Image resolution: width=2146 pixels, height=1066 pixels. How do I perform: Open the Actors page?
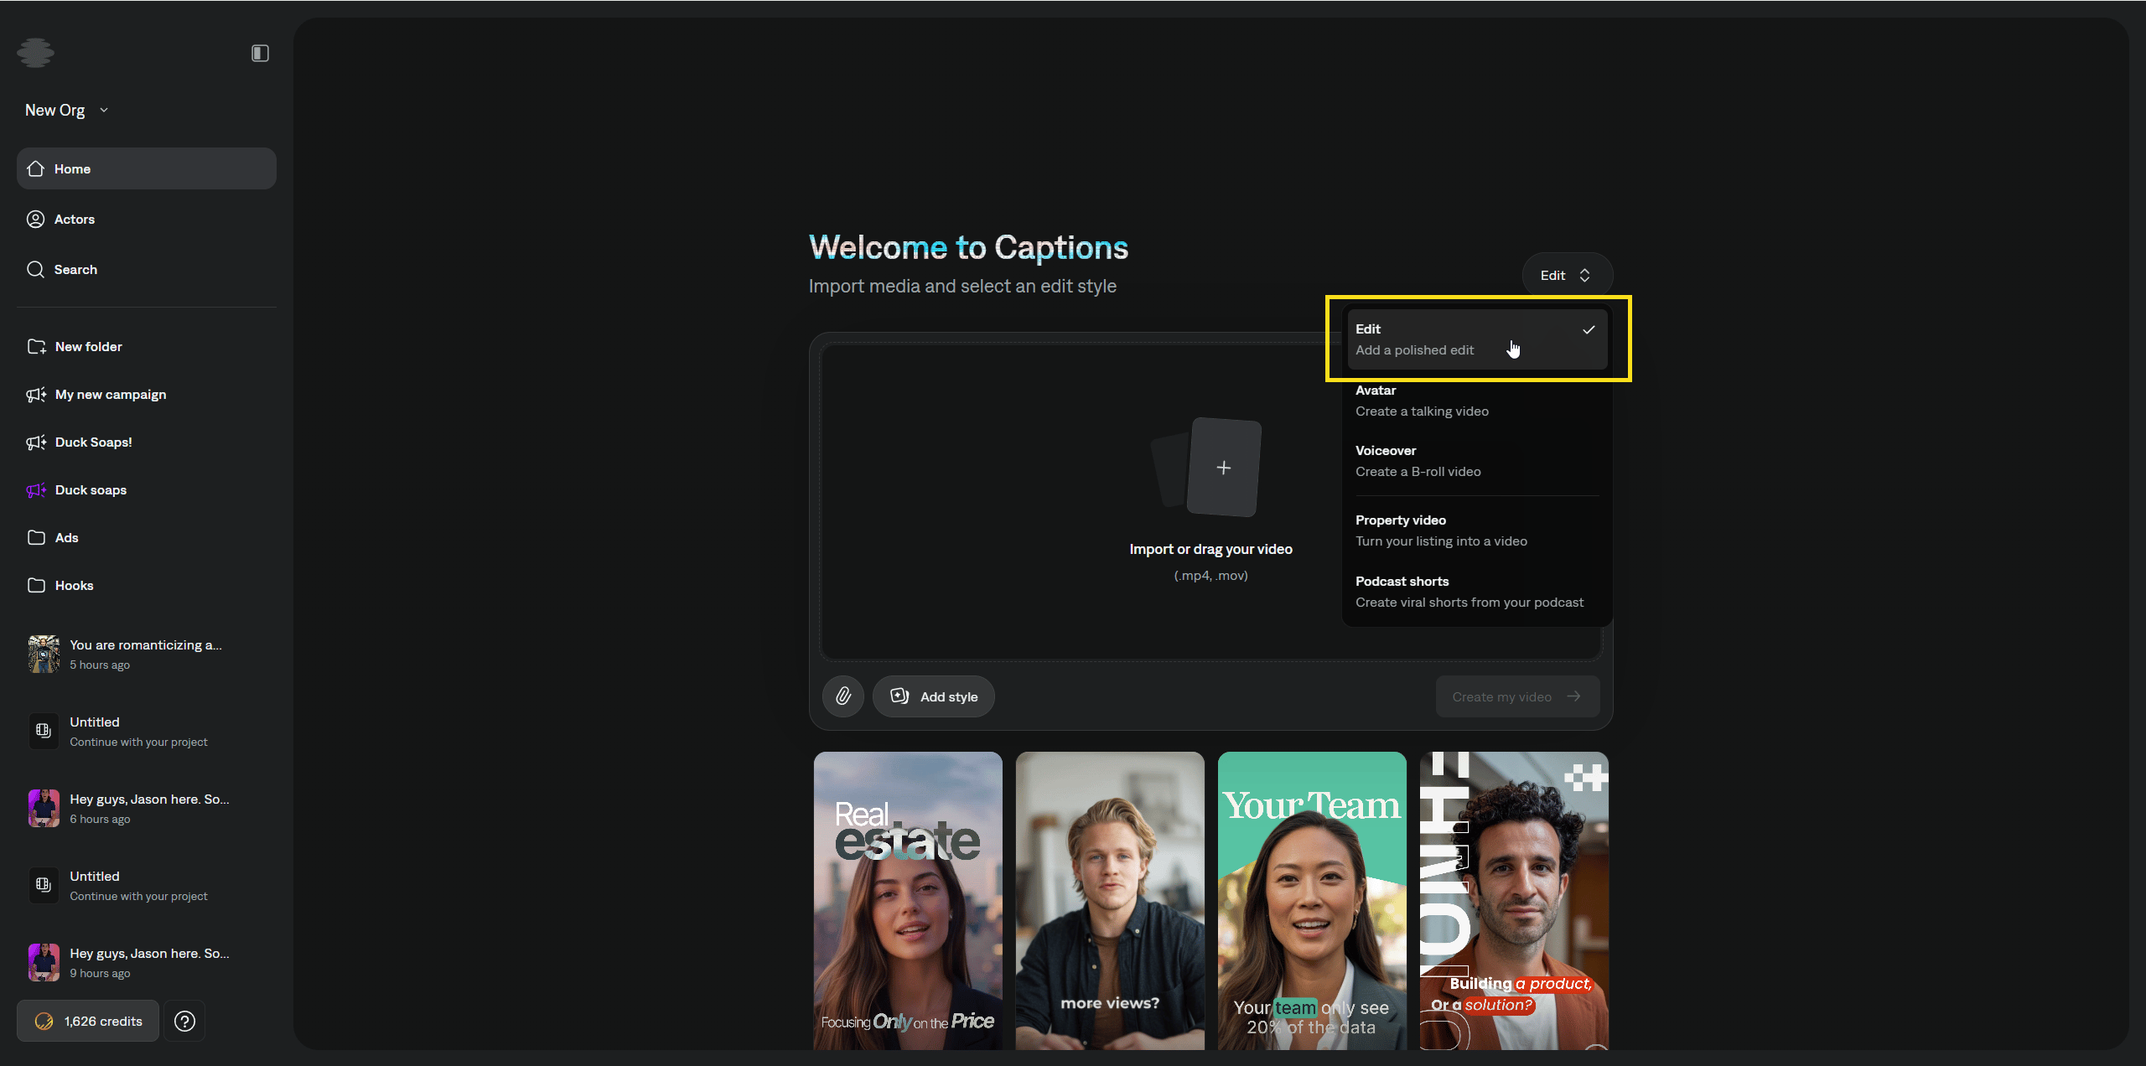pos(147,219)
